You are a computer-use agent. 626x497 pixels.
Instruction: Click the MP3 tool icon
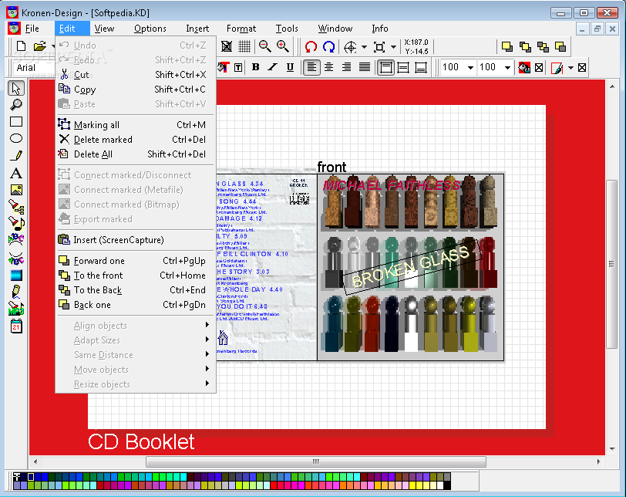16,309
